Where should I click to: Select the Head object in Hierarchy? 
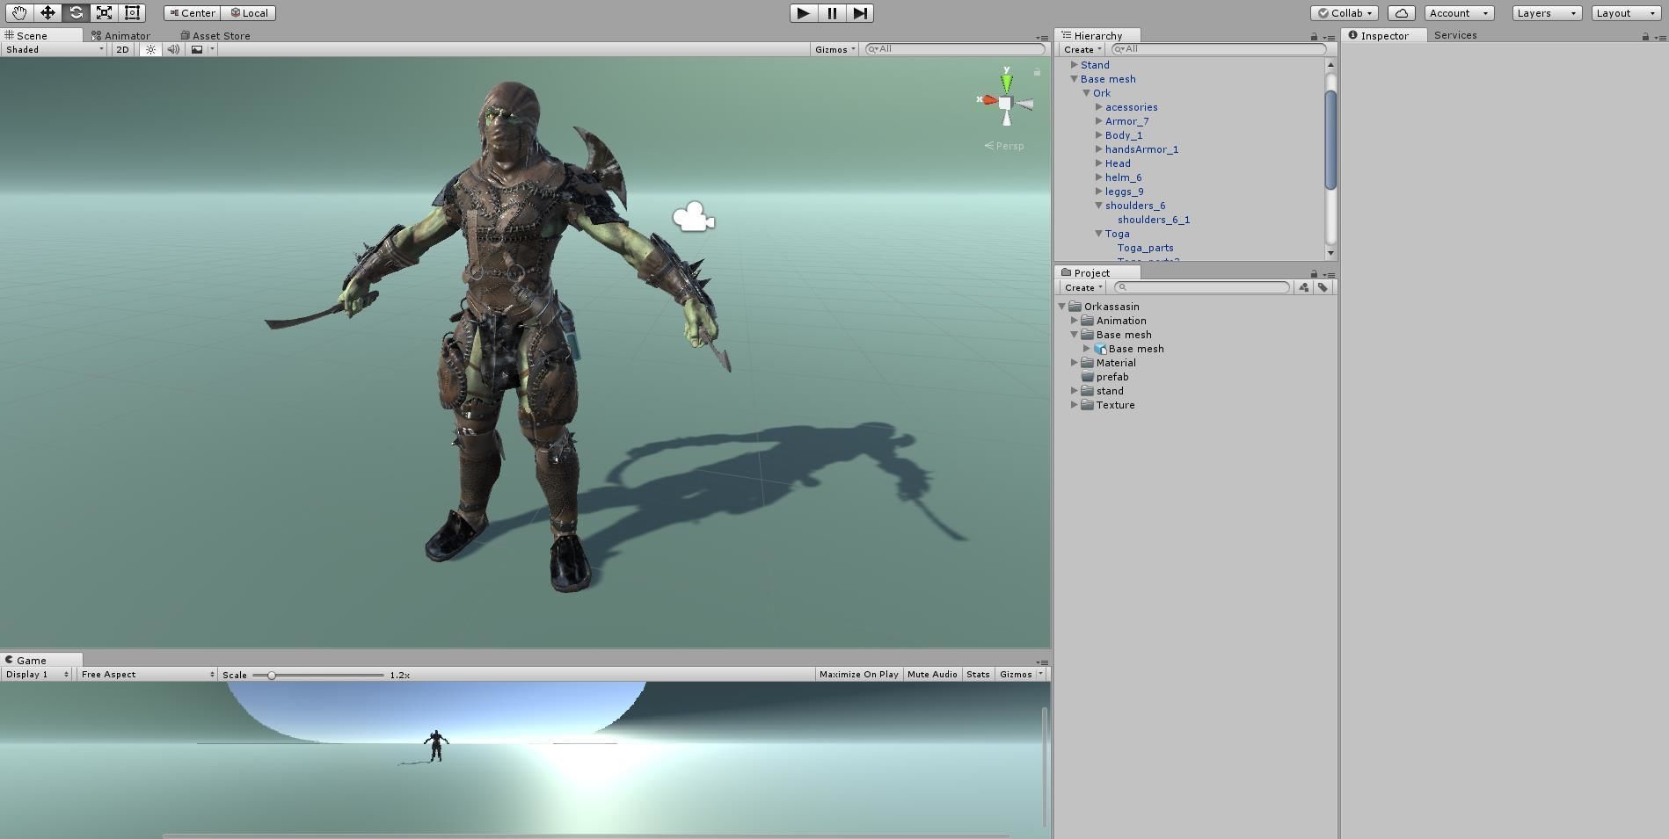coord(1118,163)
